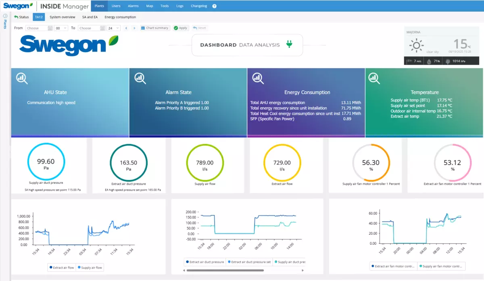This screenshot has height=281, width=484.
Task: Click the Apply button
Action: tap(180, 28)
